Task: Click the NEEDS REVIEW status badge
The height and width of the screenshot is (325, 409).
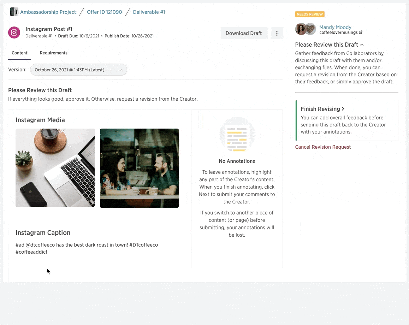Action: (x=310, y=14)
